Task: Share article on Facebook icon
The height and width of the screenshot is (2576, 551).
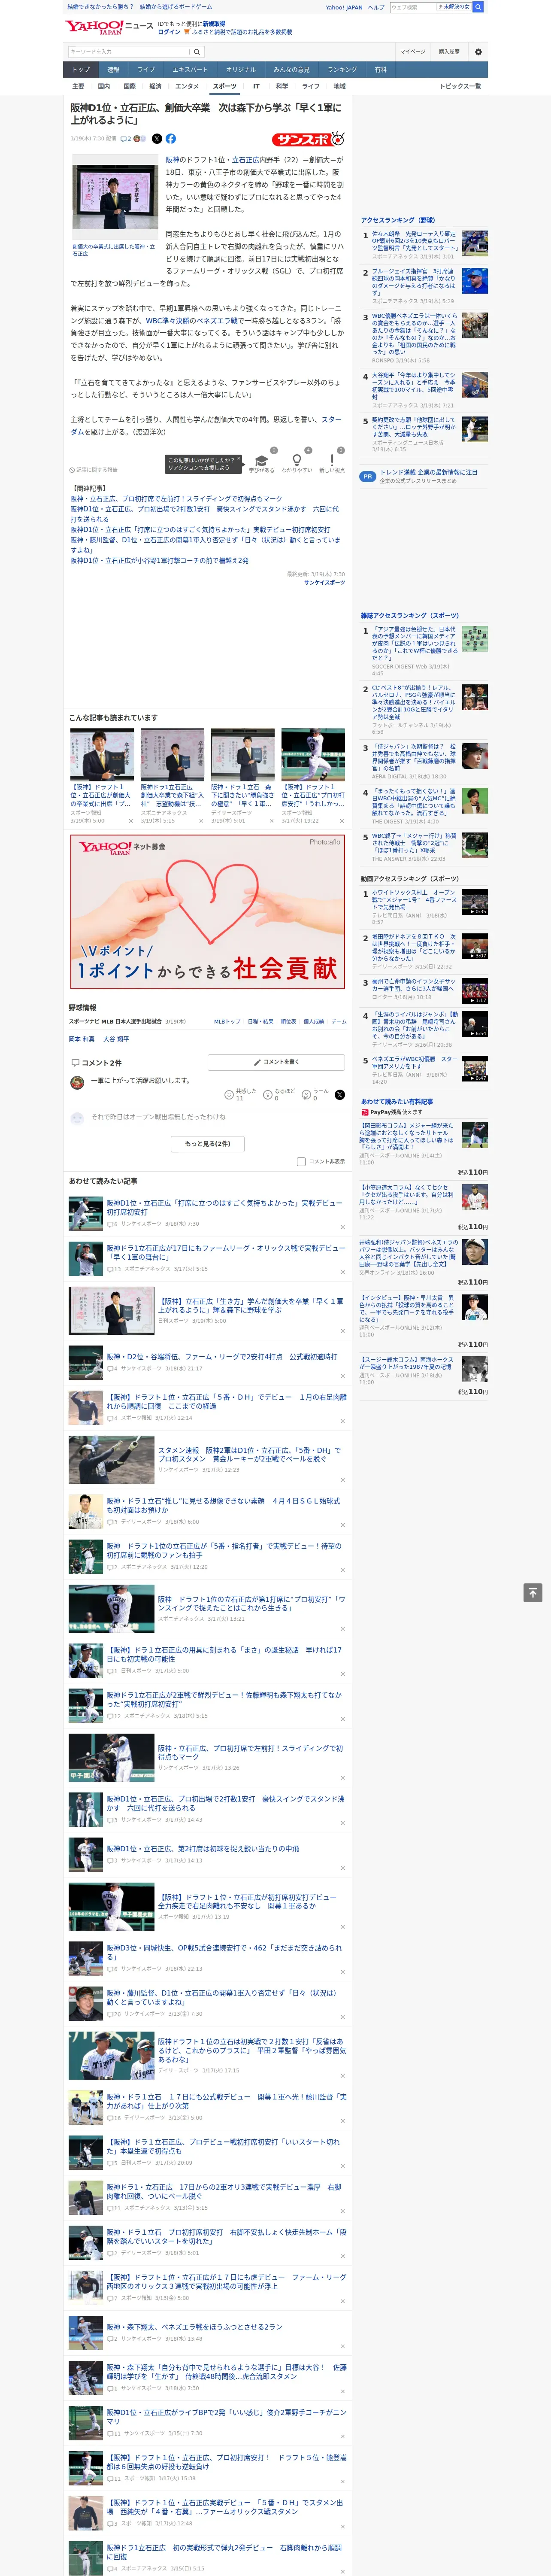Action: 171,139
